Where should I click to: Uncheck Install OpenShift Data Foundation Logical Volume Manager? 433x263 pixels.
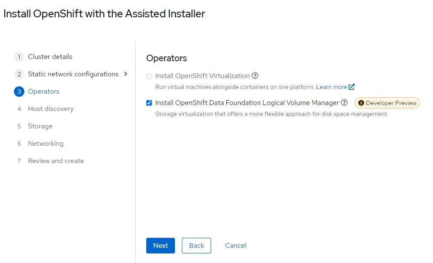pyautogui.click(x=149, y=103)
